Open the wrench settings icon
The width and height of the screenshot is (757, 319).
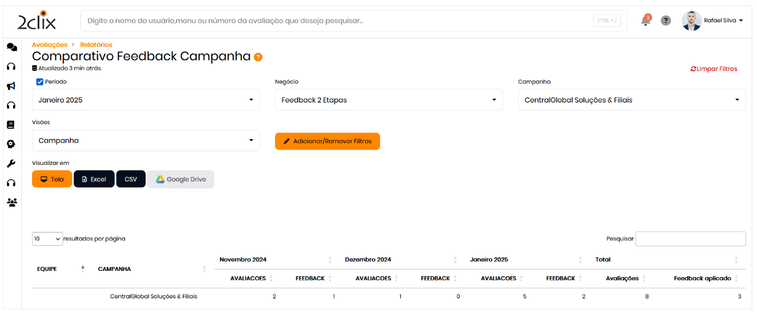click(x=11, y=164)
